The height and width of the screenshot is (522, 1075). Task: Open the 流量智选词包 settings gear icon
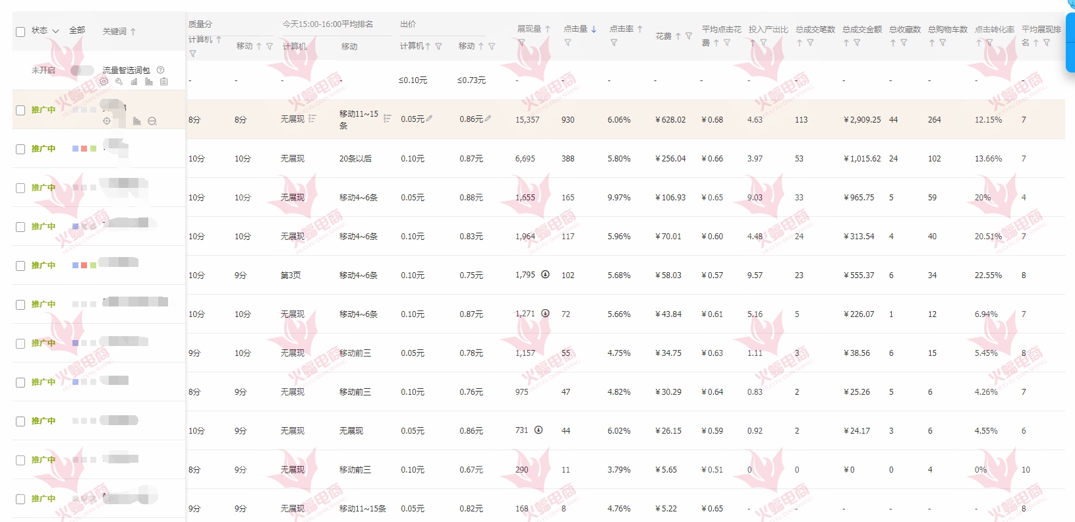[x=104, y=82]
